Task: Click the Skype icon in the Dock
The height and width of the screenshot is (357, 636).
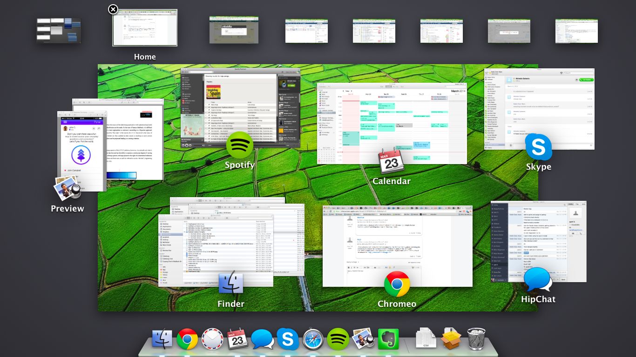Action: (x=288, y=339)
